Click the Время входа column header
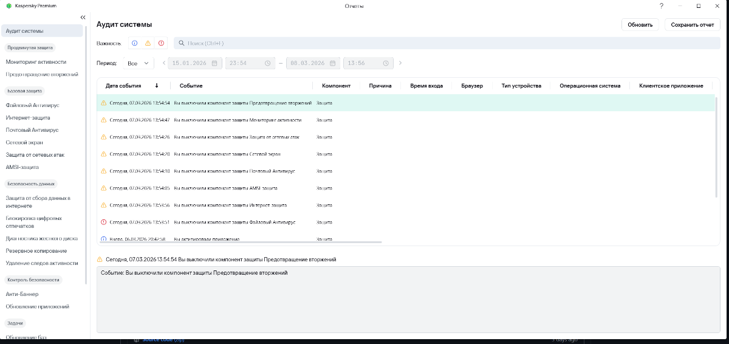The width and height of the screenshot is (729, 344). coord(426,86)
